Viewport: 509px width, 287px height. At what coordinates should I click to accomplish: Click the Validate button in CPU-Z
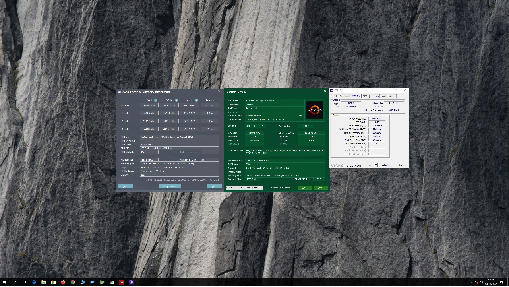tap(385, 165)
